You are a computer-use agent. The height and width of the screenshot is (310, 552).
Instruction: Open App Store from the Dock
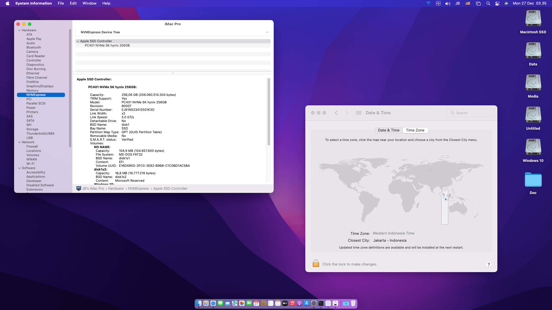pos(306,303)
